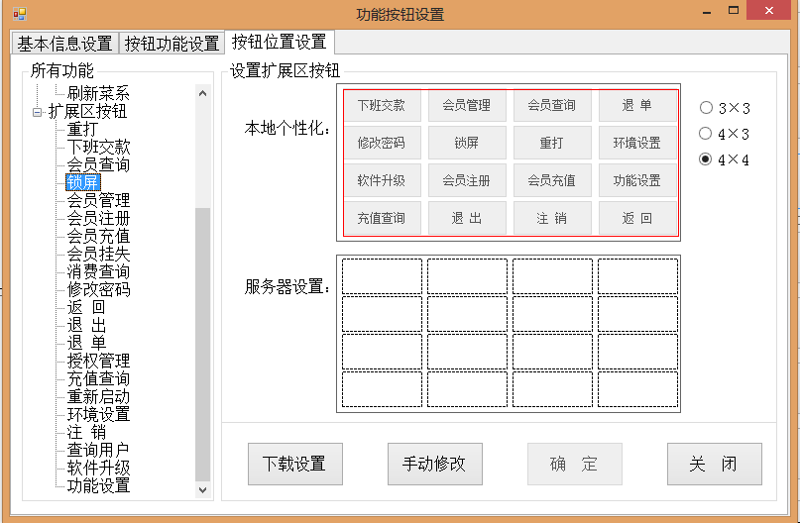800x523 pixels.
Task: Click the 会员充值 grid button
Action: click(552, 180)
